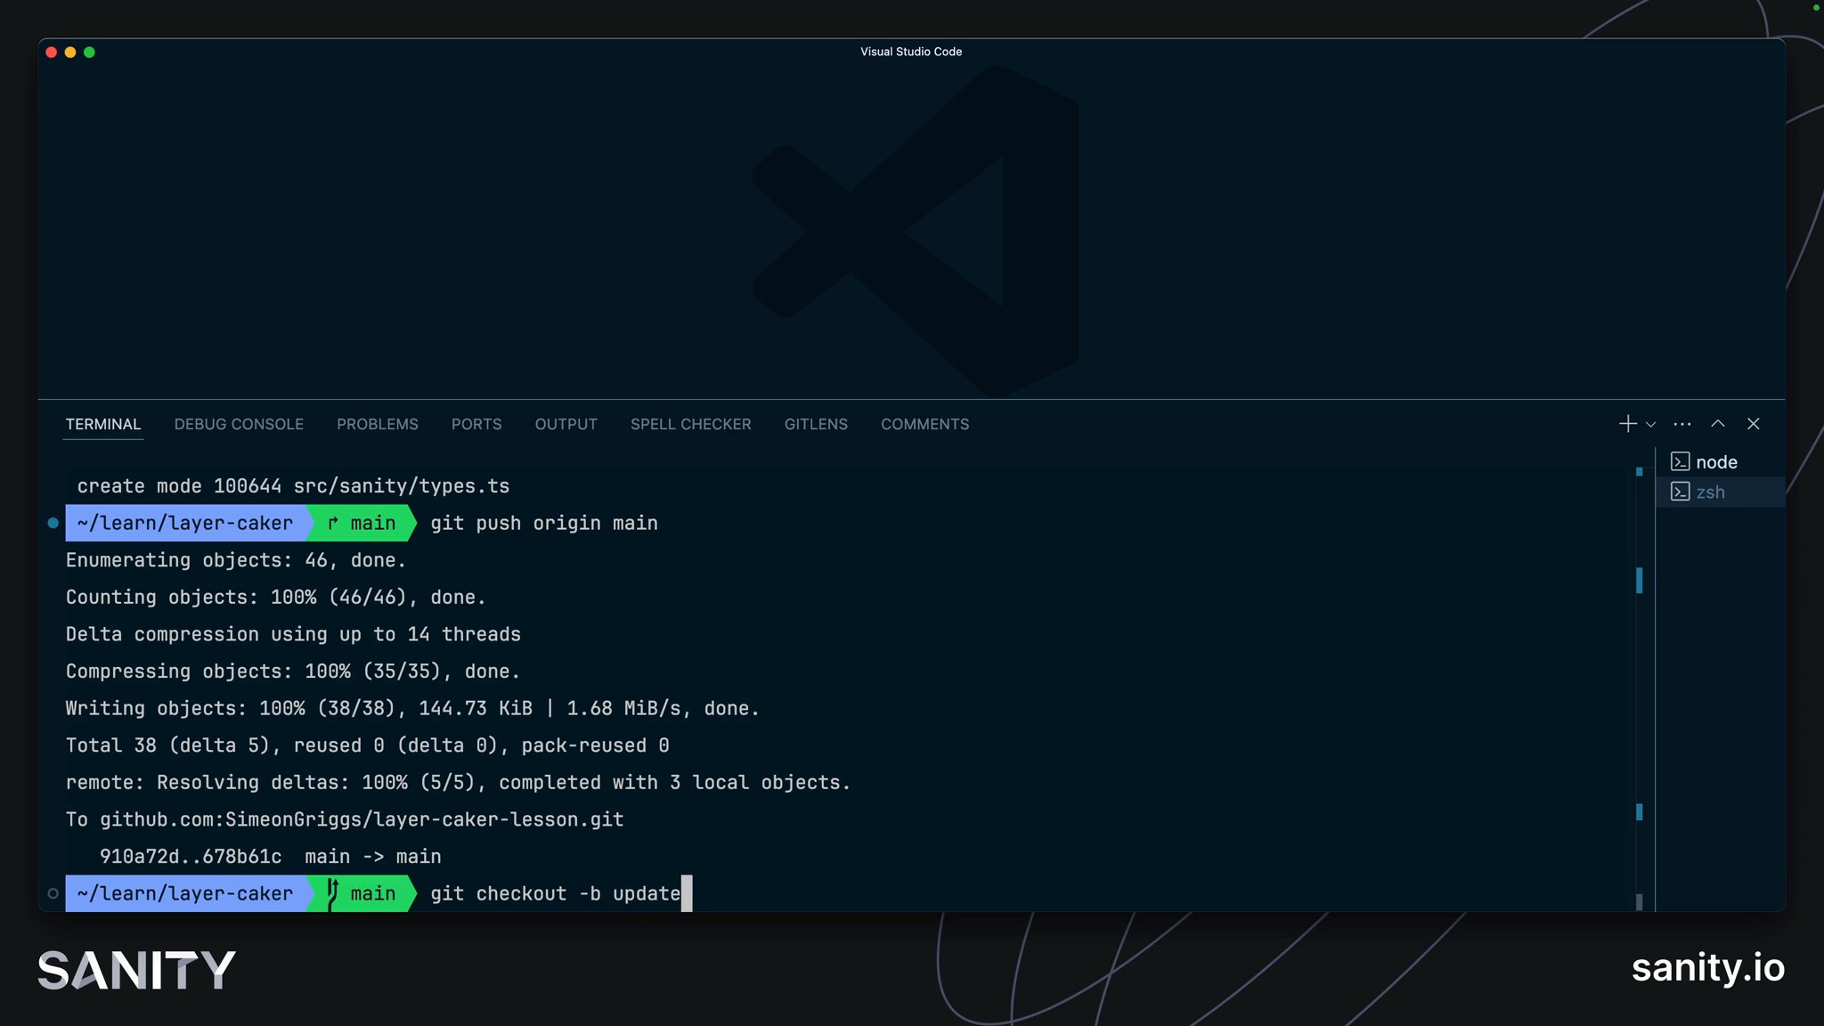Click the yellow minimize window button
The height and width of the screenshot is (1026, 1824).
[x=70, y=53]
